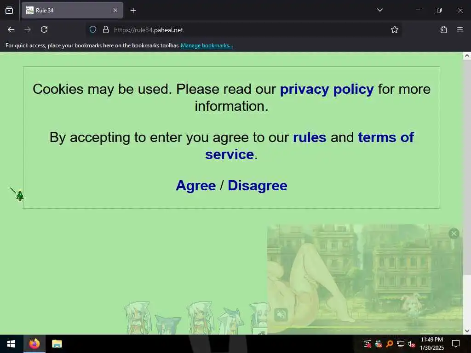Open the Extensions puzzle-piece menu

(x=443, y=29)
